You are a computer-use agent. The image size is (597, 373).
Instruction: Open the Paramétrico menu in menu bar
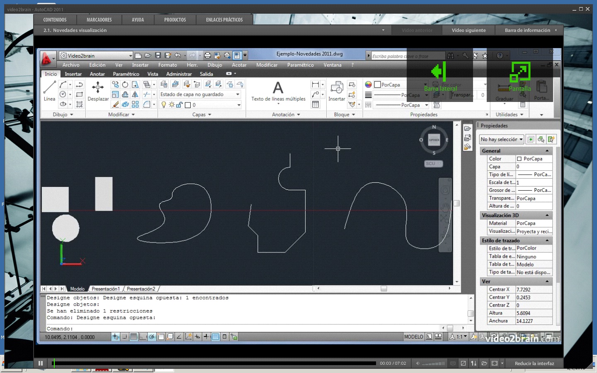click(x=300, y=65)
